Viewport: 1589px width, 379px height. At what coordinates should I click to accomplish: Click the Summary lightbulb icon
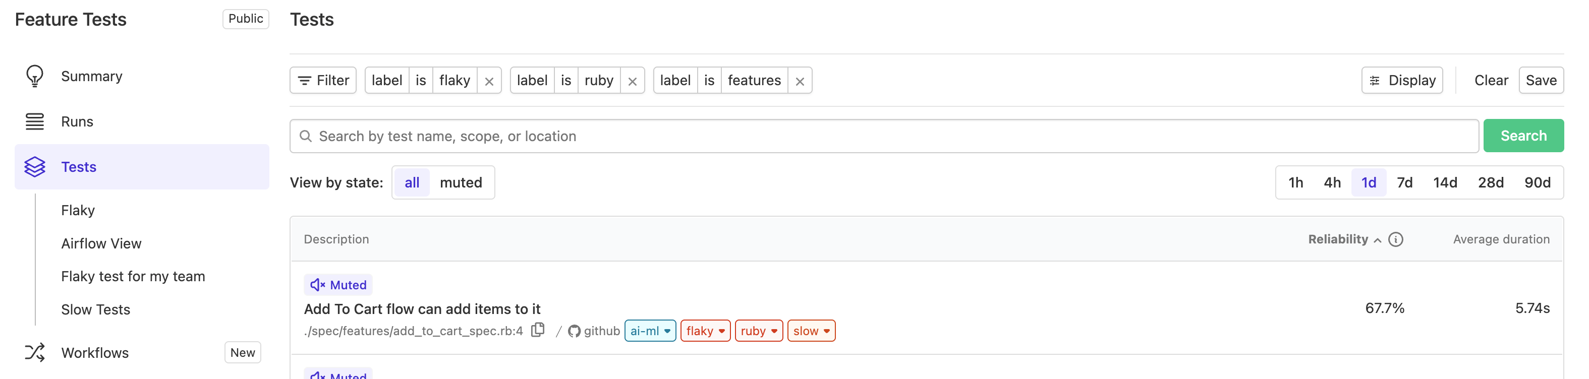34,77
